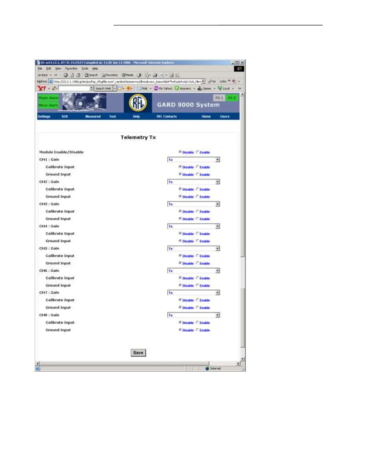Click the Yahoo toolbar pencil icon
The width and height of the screenshot is (366, 474).
[54, 88]
